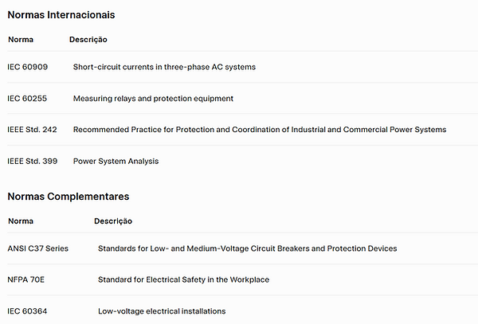Click the Norma header in first table
The width and height of the screenshot is (478, 324).
(21, 40)
